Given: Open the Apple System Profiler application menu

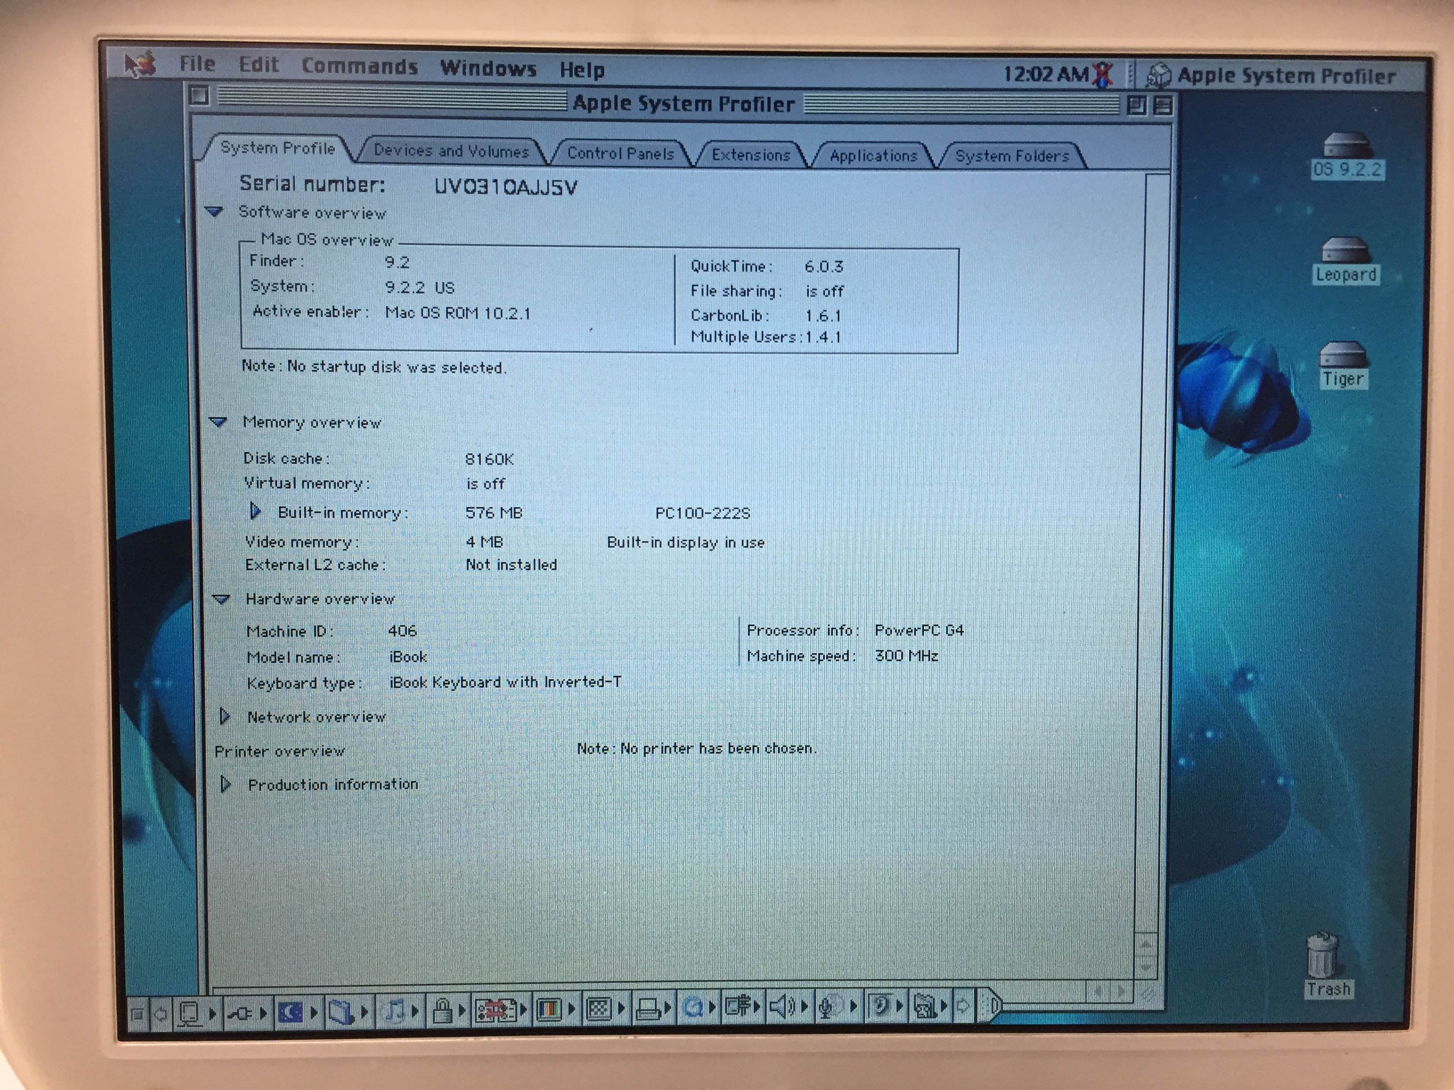Looking at the screenshot, I should coord(1272,76).
